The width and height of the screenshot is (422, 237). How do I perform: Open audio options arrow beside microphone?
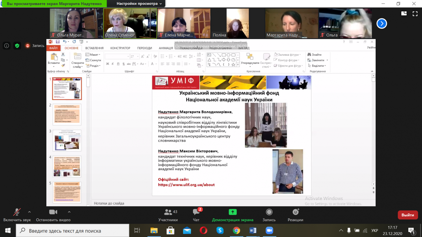[x=29, y=212]
